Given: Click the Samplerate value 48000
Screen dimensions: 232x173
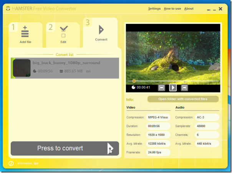Looking at the screenshot, I should [x=207, y=126].
